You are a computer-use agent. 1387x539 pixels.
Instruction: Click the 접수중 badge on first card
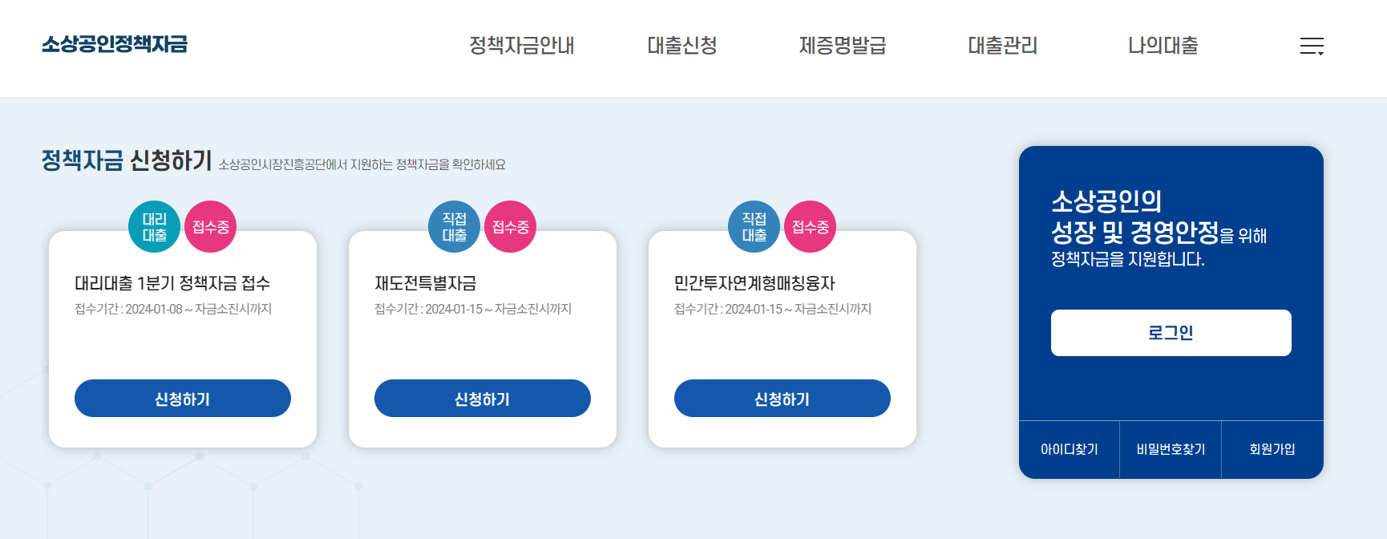point(210,226)
